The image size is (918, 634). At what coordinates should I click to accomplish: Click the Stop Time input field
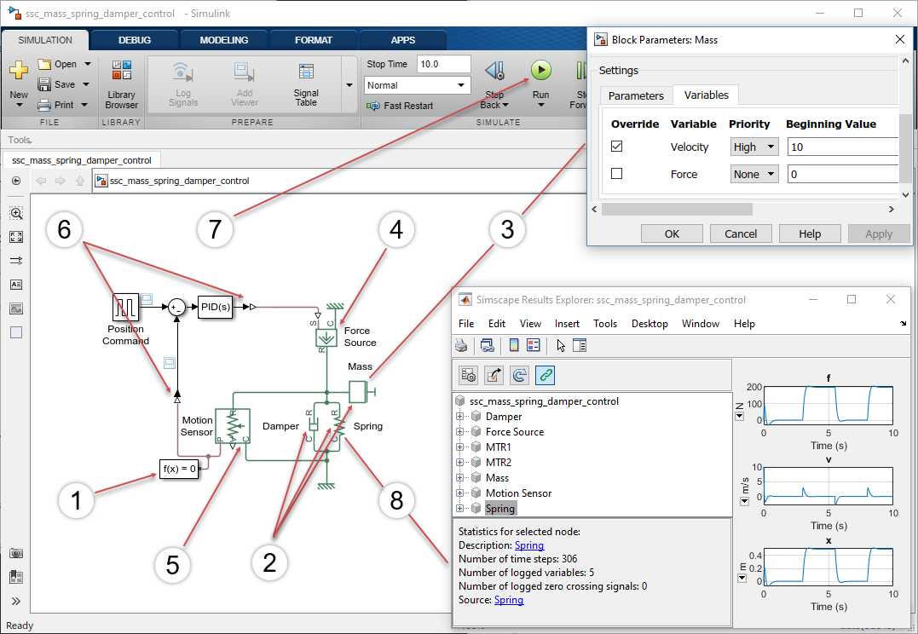pos(444,64)
